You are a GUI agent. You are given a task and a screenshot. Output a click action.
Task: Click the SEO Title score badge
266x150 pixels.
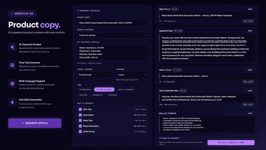tap(174, 9)
